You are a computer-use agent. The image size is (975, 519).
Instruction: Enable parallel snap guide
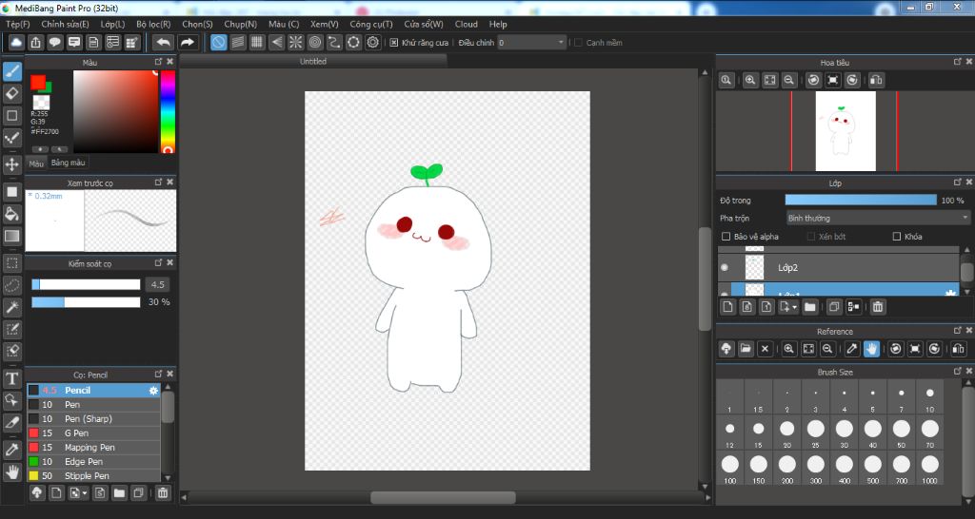237,42
